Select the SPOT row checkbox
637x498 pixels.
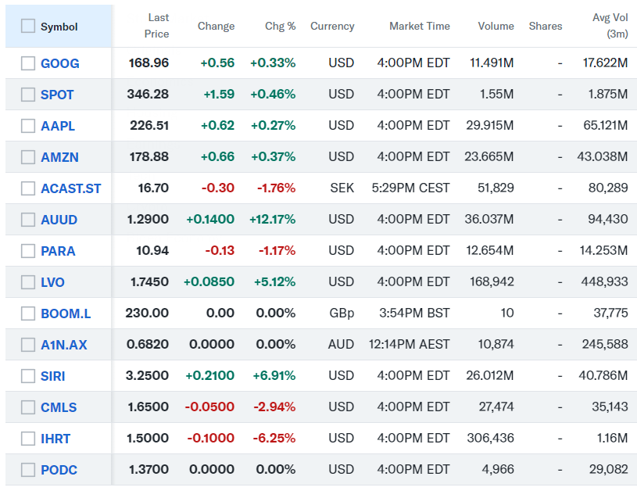click(28, 95)
